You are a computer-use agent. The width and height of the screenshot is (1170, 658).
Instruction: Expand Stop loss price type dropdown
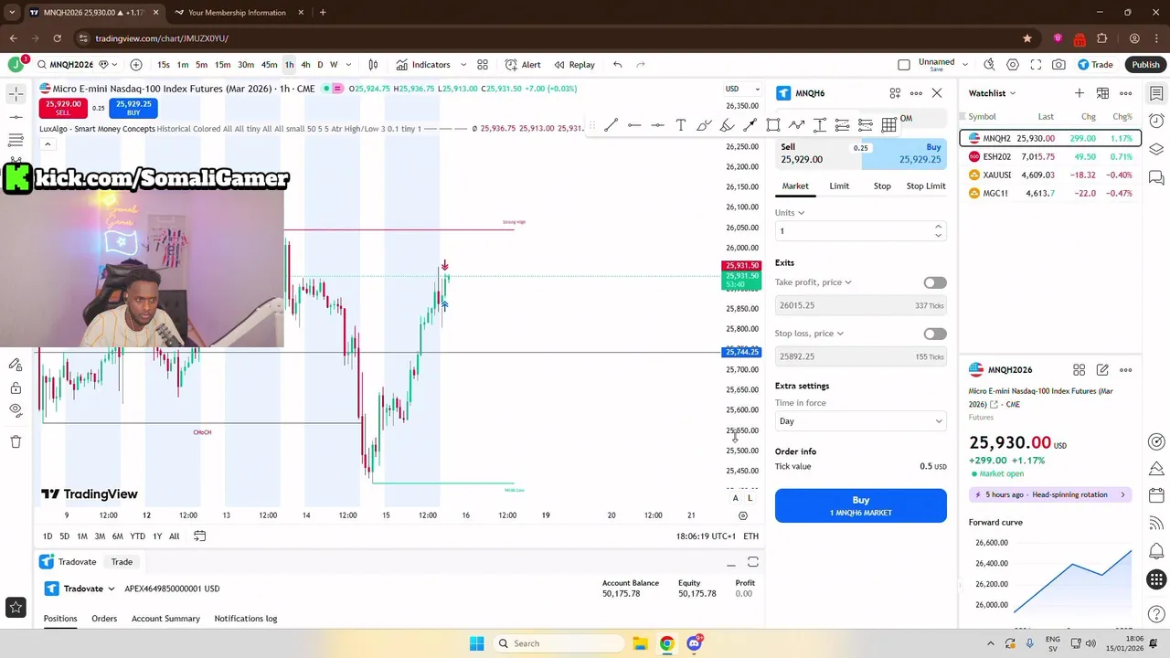(x=809, y=334)
